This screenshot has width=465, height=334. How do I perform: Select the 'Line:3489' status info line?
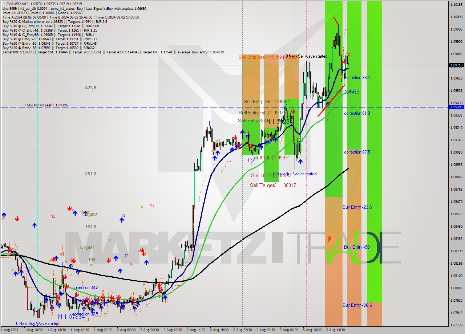[74, 8]
